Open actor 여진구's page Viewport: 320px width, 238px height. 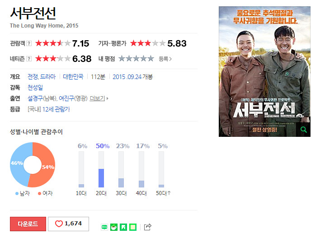coord(66,98)
